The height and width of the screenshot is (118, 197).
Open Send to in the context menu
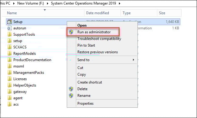[x=83, y=60]
